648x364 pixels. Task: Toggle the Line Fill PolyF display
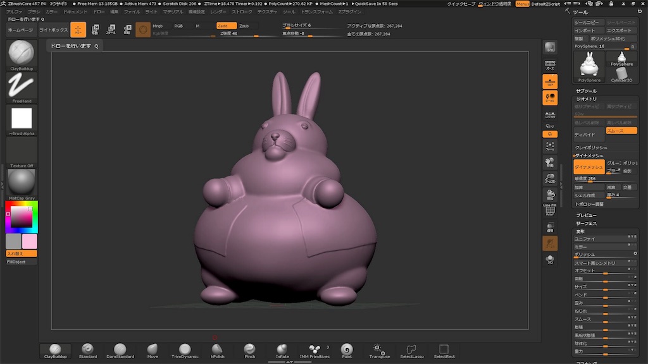pyautogui.click(x=550, y=210)
